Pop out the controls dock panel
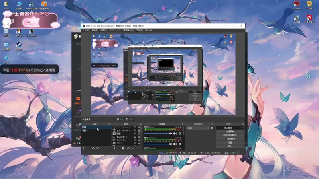The height and width of the screenshot is (179, 319). tap(243, 124)
